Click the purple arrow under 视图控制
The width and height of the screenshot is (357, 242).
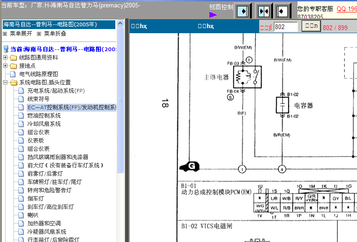[213, 15]
